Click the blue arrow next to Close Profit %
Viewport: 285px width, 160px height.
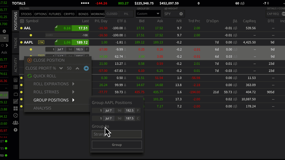(x=86, y=68)
